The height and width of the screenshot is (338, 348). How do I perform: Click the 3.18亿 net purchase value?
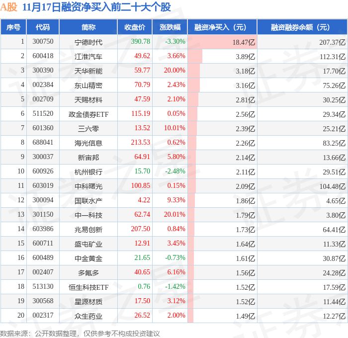click(245, 71)
